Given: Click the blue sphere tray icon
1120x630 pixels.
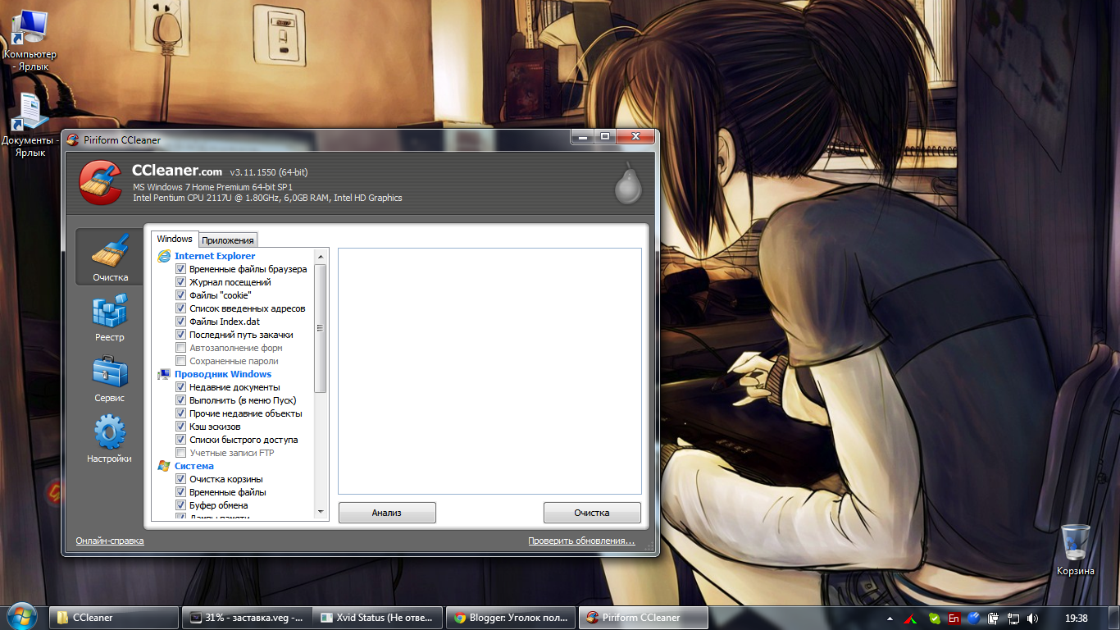Looking at the screenshot, I should 974,618.
